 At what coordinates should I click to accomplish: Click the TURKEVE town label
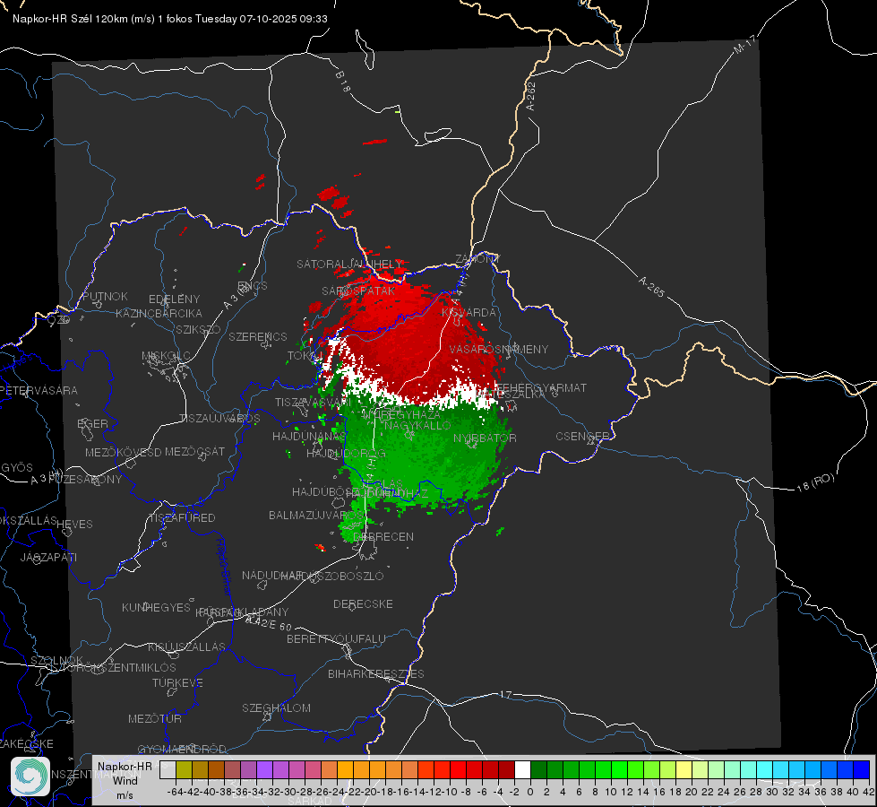(x=177, y=682)
